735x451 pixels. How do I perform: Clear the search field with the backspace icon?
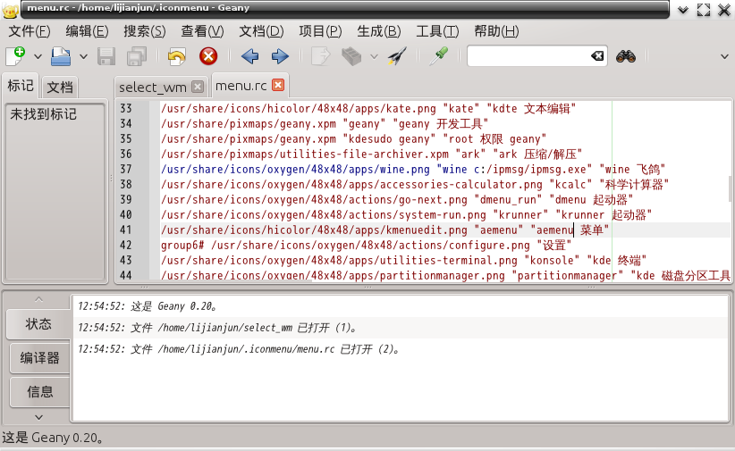[597, 56]
